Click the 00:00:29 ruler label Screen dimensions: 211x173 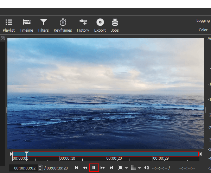pos(161,158)
